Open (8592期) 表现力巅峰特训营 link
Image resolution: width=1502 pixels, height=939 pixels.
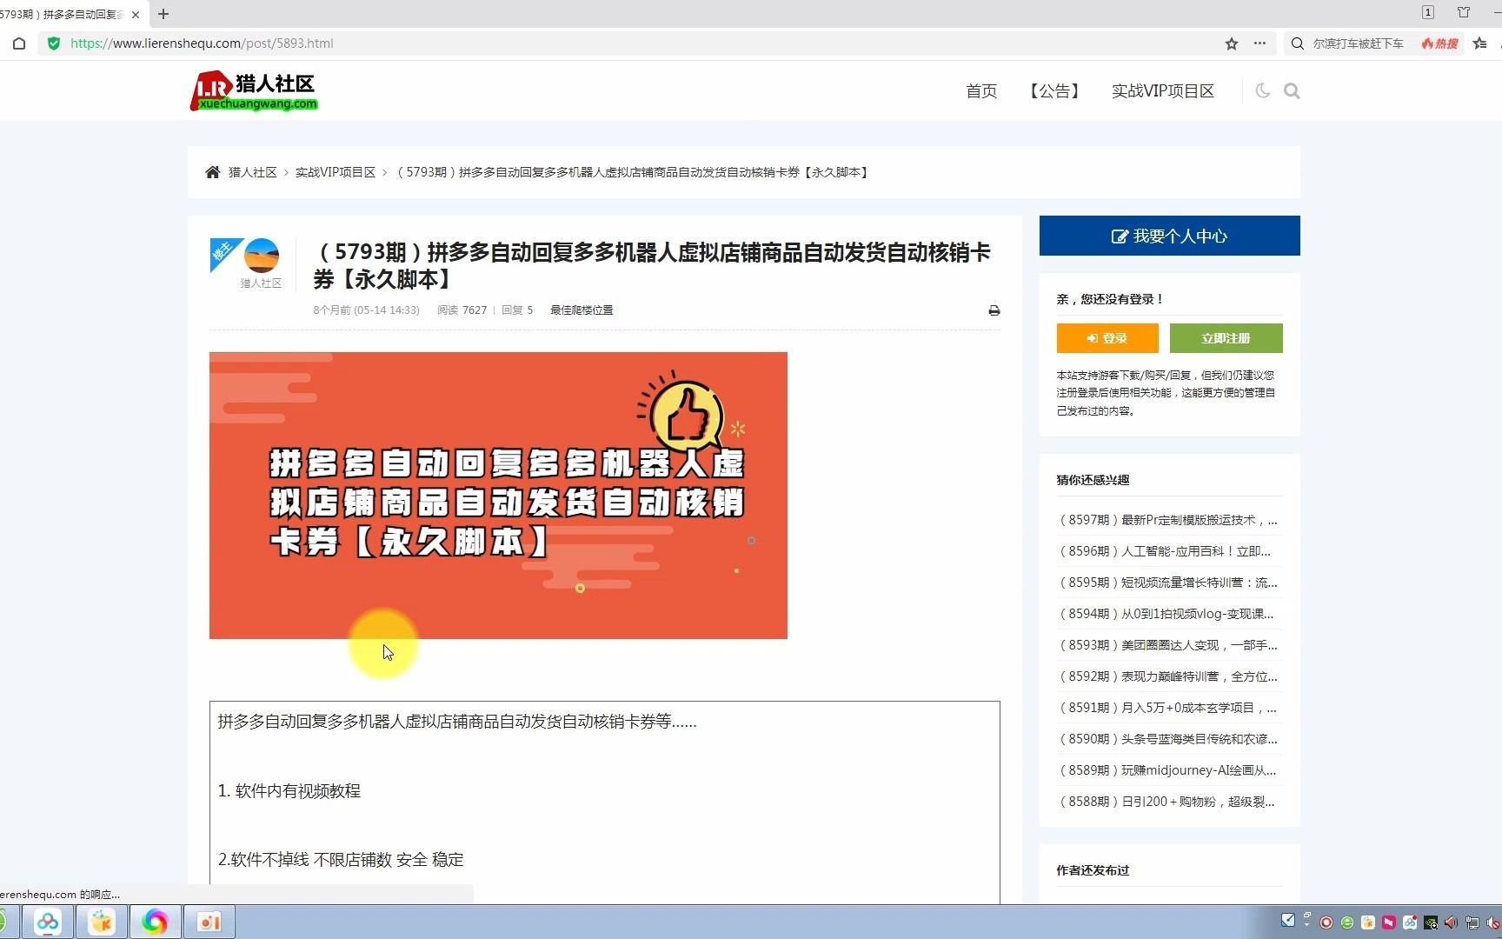point(1167,676)
